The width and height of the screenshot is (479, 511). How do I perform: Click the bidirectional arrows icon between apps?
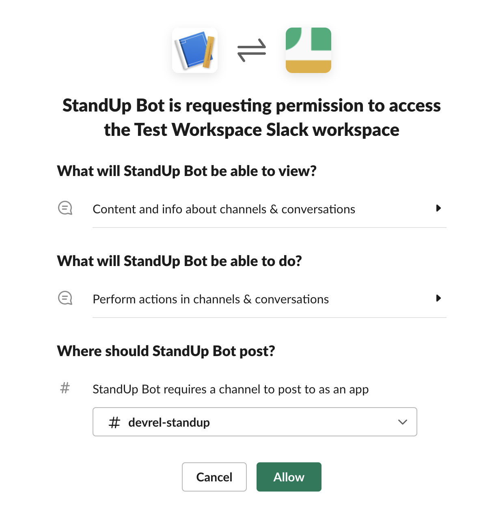[x=251, y=49]
